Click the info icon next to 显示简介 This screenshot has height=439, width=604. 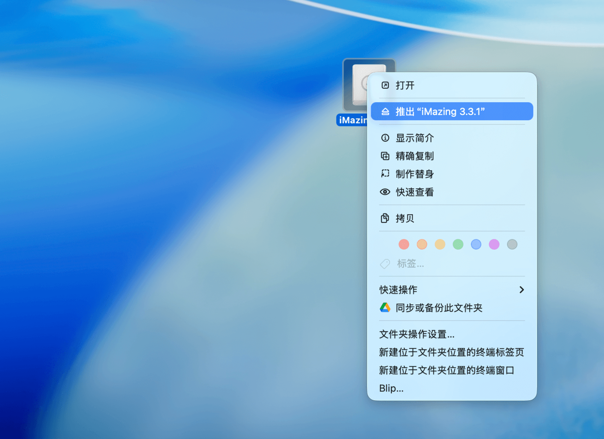(x=385, y=138)
